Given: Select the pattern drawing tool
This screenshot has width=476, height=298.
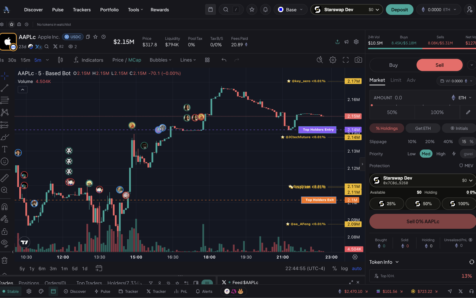Looking at the screenshot, I should click(x=4, y=112).
